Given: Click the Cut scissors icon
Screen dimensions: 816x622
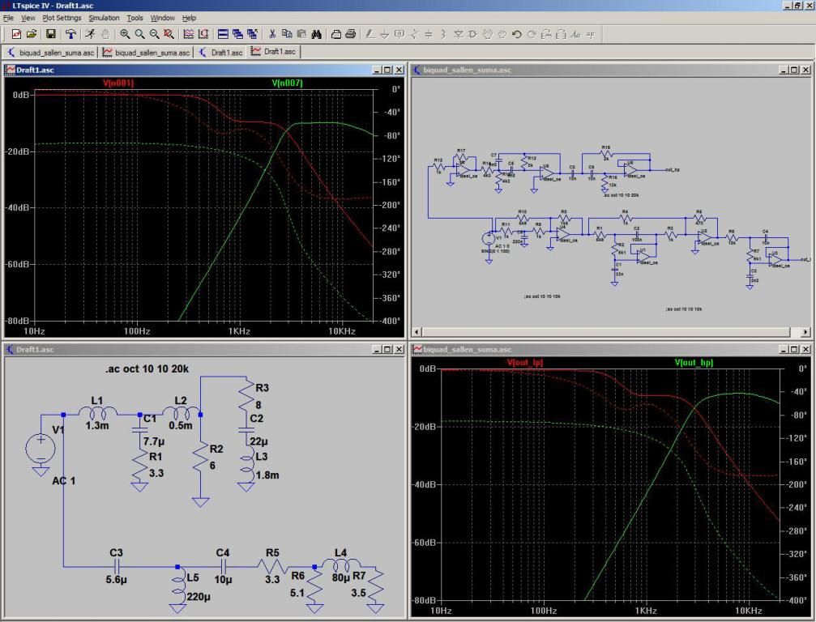Looking at the screenshot, I should pyautogui.click(x=272, y=34).
